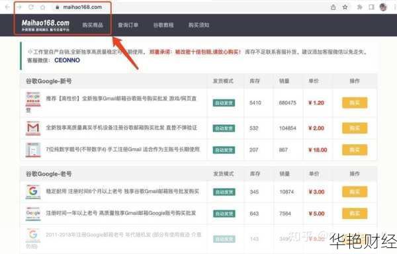Click the share icon in the browser toolbar

click(x=333, y=7)
